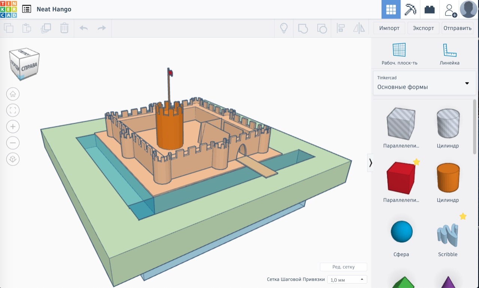Click the view cube СПРАВА face

click(29, 67)
